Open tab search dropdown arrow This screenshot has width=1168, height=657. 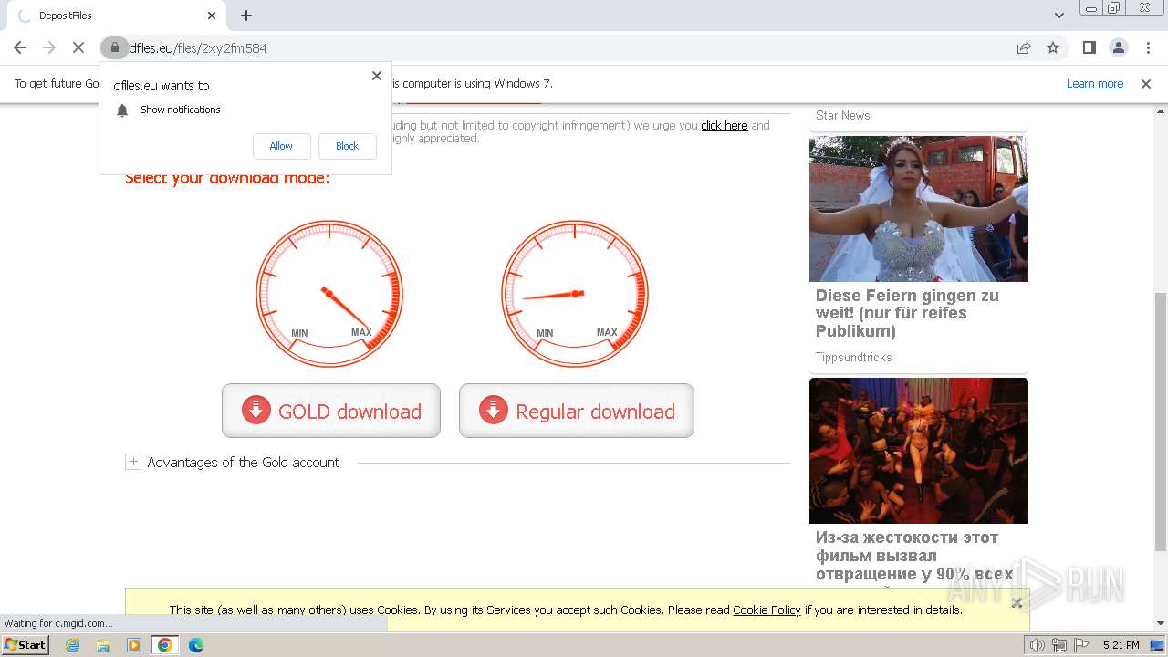[1058, 16]
